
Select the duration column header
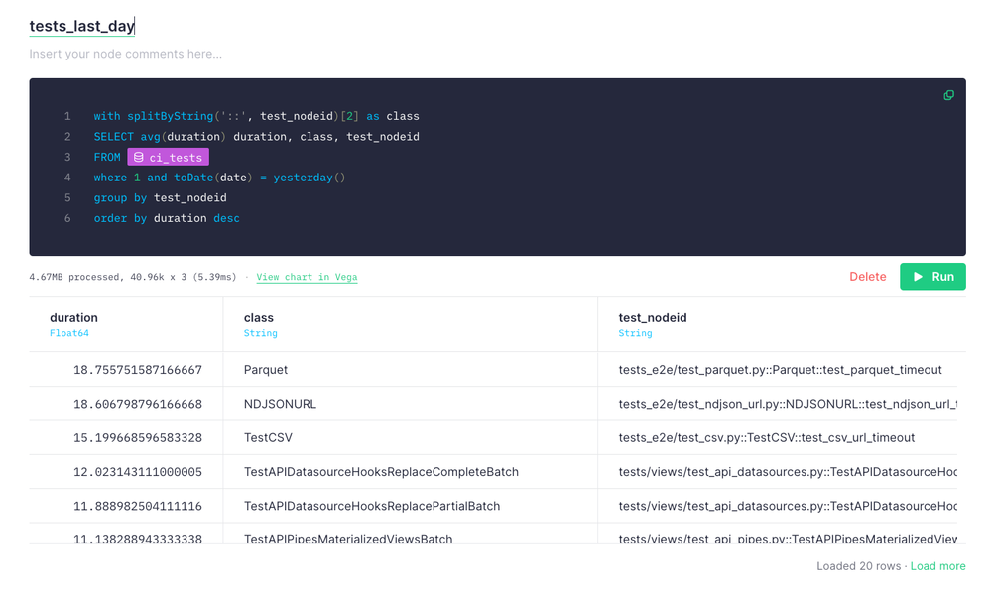coord(73,318)
